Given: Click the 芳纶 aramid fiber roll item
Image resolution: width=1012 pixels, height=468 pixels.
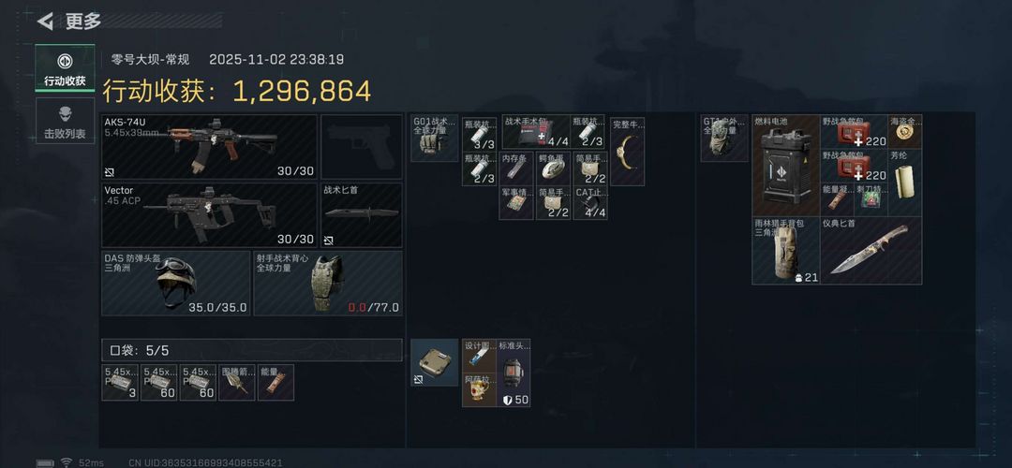Looking at the screenshot, I should click(905, 183).
